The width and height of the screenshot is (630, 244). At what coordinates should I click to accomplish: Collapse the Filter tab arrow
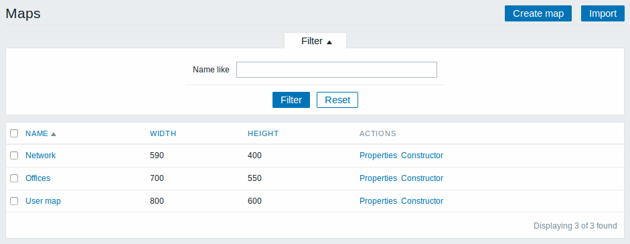(x=329, y=42)
